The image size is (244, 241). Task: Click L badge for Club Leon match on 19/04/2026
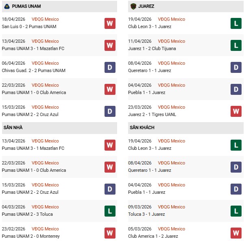(236, 23)
